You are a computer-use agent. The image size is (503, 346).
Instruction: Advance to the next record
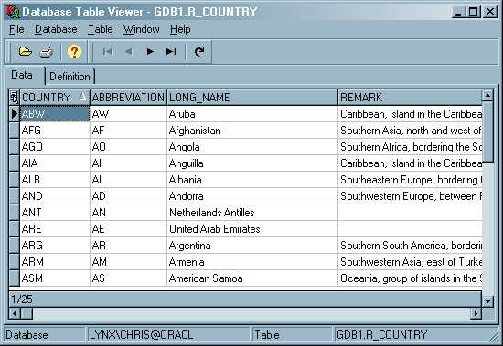click(x=150, y=51)
